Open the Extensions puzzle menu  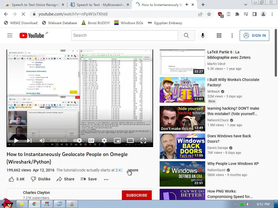pyautogui.click(x=237, y=14)
